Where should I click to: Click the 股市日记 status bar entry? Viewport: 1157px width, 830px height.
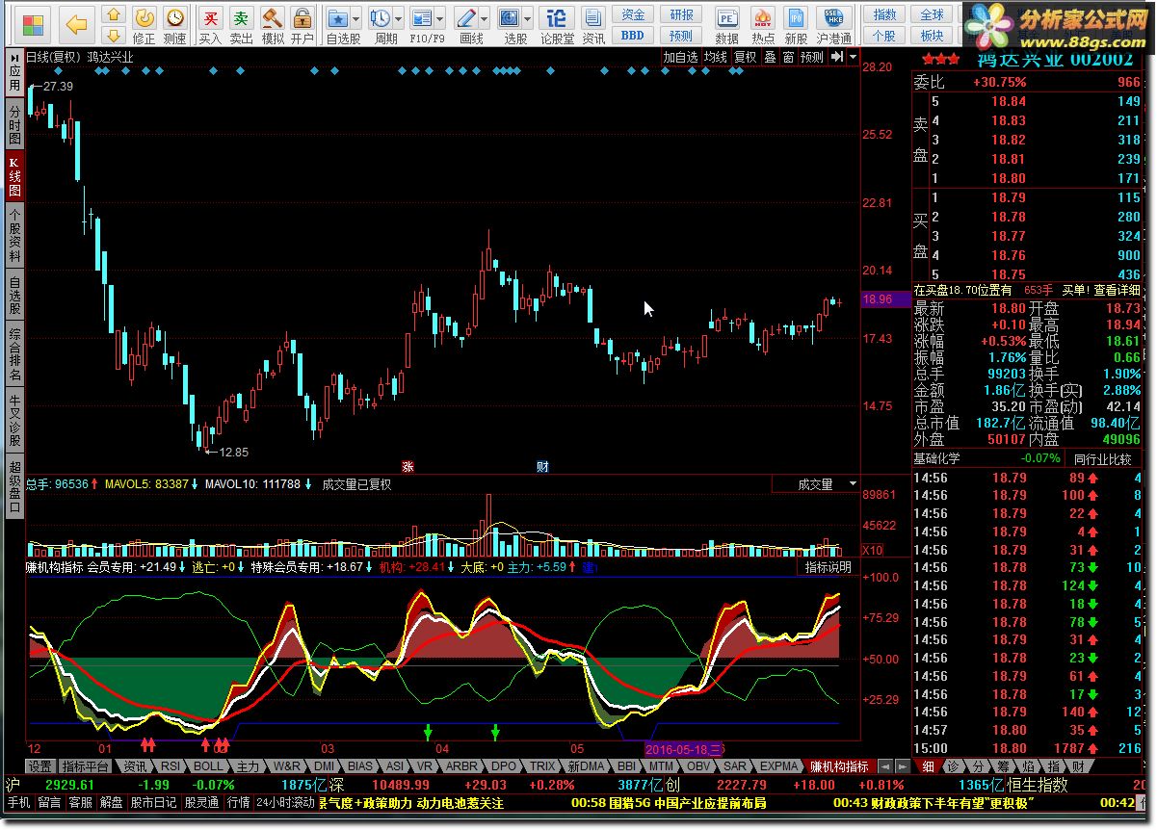[154, 802]
